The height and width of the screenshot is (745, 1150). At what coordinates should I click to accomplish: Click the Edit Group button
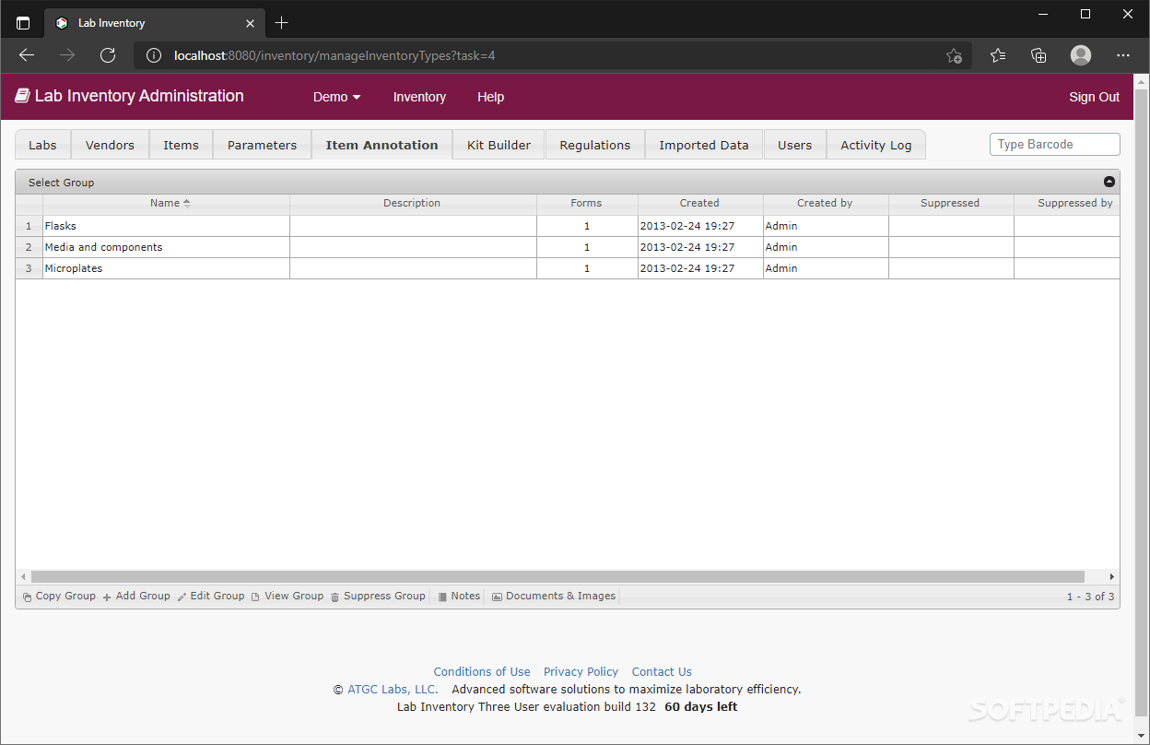(x=211, y=596)
